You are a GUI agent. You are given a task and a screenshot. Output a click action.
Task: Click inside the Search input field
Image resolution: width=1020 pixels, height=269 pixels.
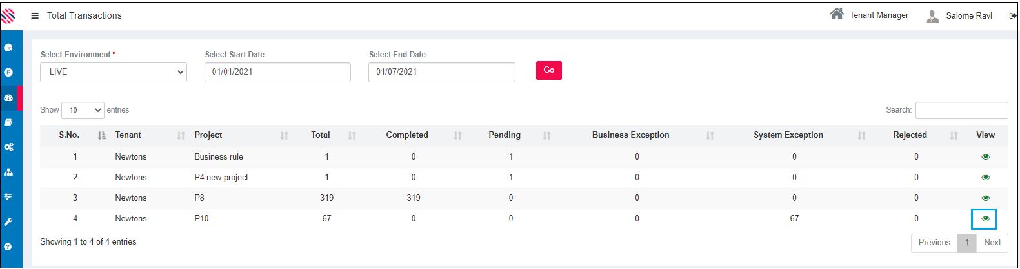click(x=961, y=111)
